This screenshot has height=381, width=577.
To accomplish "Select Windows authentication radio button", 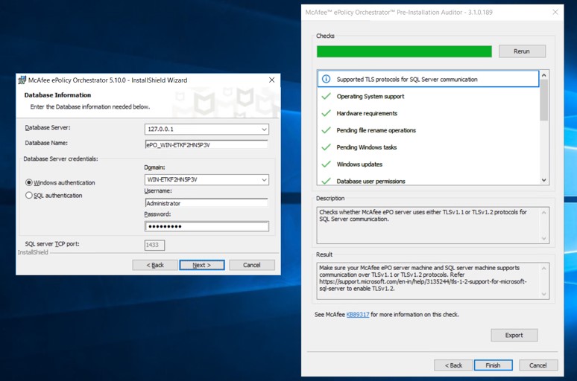I will coord(29,182).
